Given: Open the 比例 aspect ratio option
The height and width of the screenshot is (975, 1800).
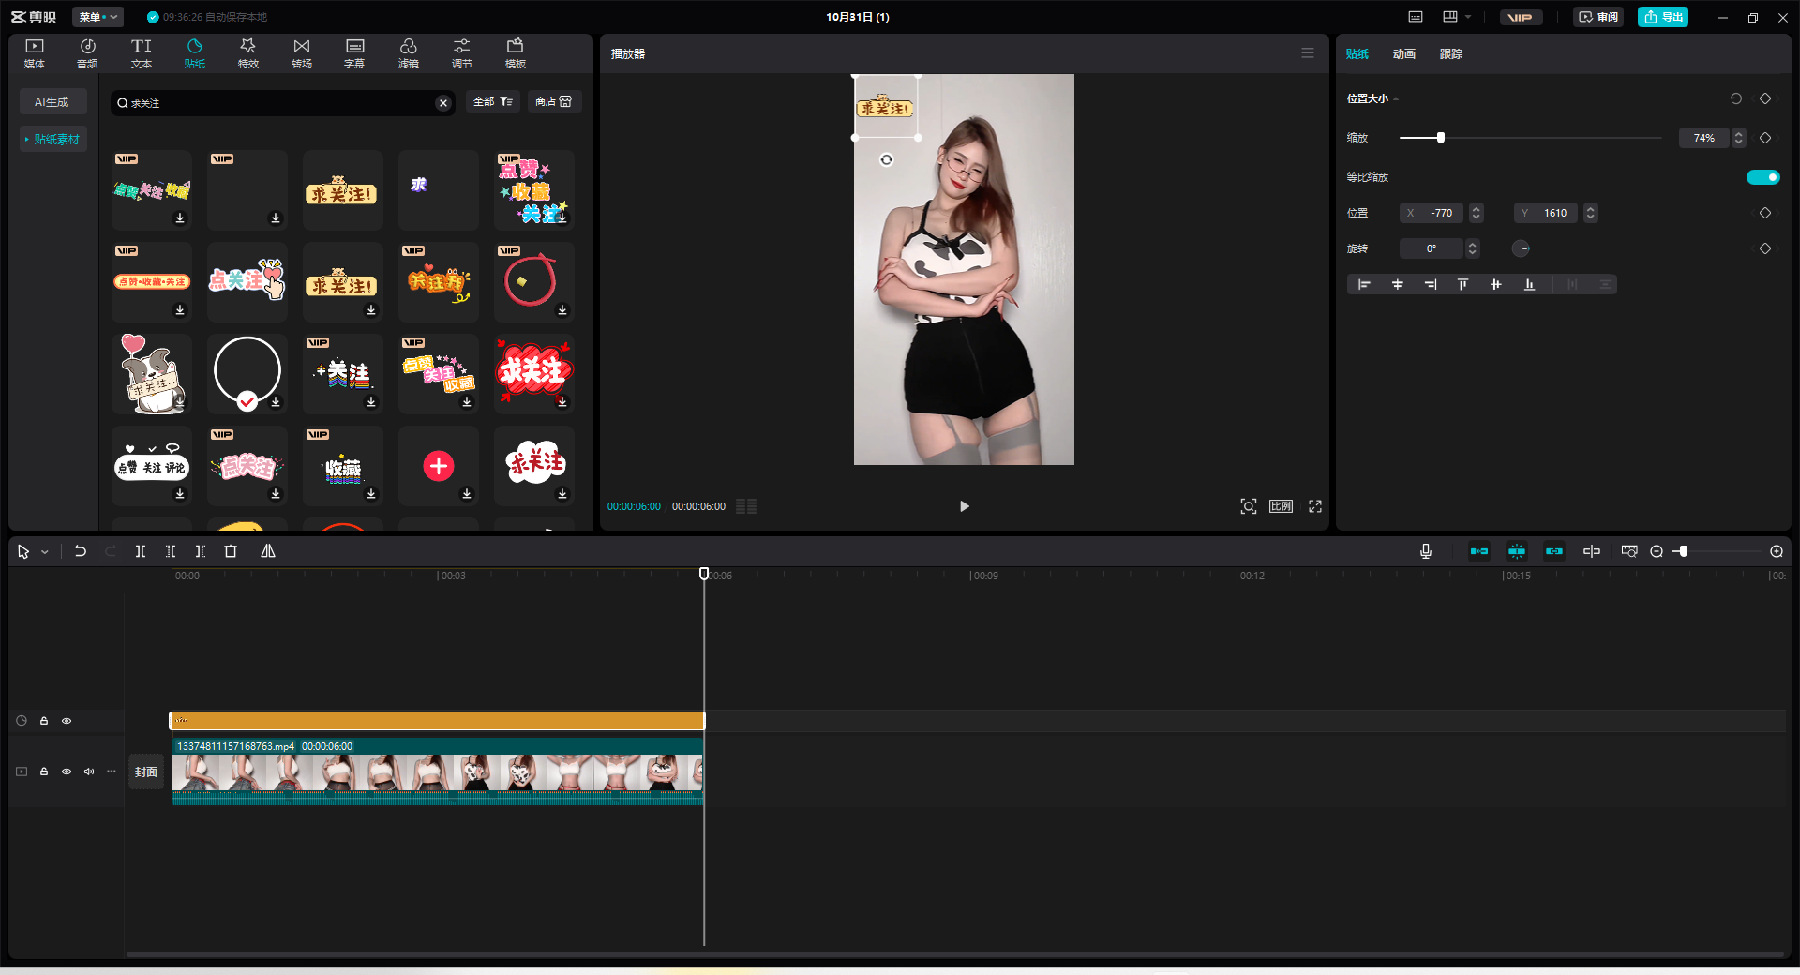Looking at the screenshot, I should (x=1281, y=506).
